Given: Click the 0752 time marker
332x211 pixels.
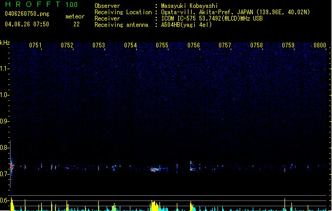Looking at the screenshot, I should (x=67, y=45).
